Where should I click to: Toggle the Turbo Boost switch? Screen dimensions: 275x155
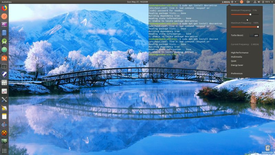pos(254,35)
